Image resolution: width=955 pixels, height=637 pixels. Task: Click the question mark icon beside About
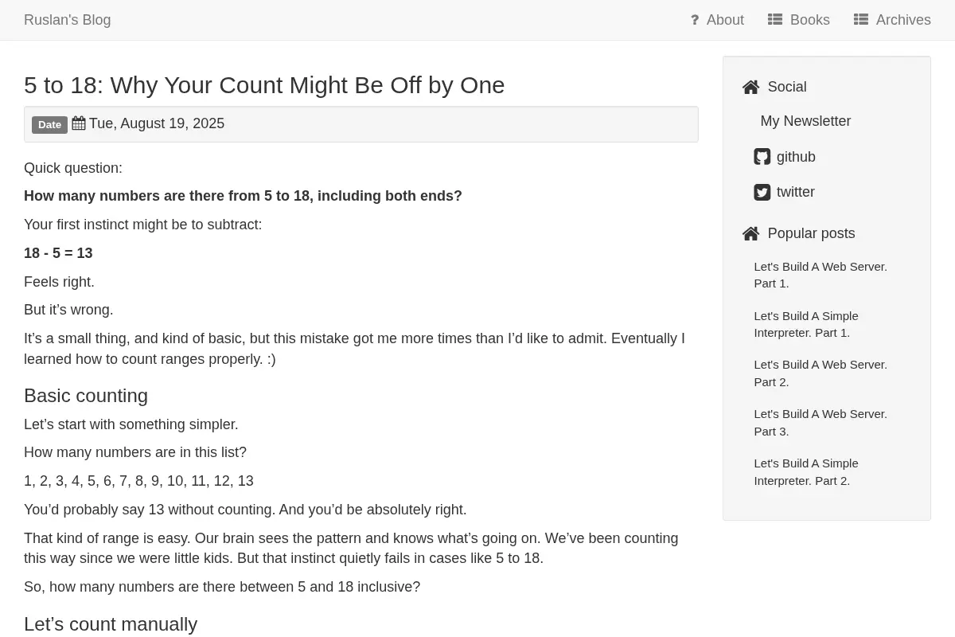[695, 20]
